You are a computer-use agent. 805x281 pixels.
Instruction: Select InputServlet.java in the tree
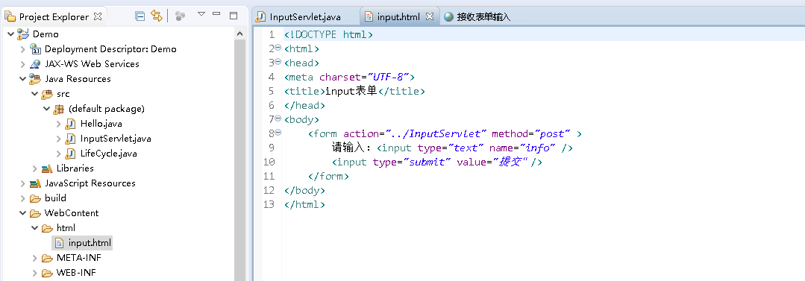point(116,139)
